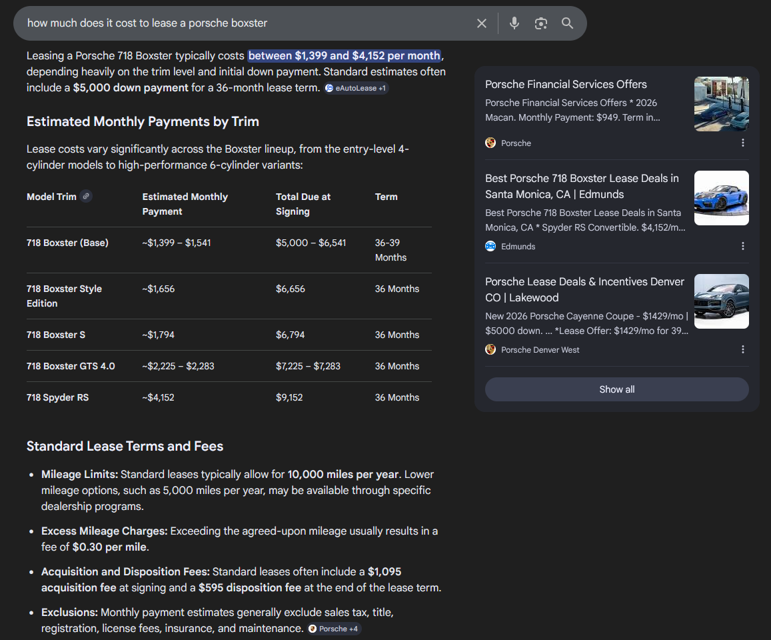
Task: Click the '~$2,225 – $2,283' payment cell
Action: tap(178, 366)
